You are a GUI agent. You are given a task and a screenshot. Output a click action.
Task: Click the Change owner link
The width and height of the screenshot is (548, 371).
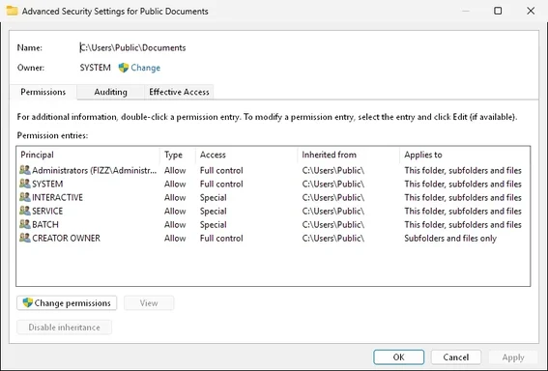[x=145, y=68]
